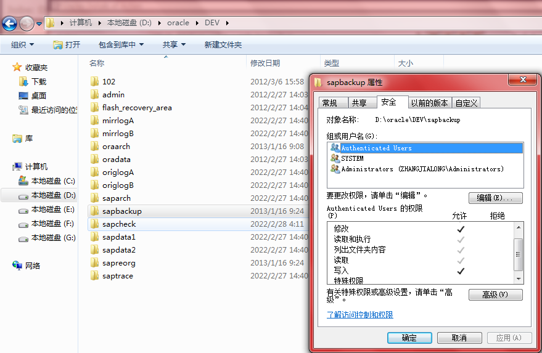Open 本地磁盘 (E:) drive icon in sidebar
This screenshot has width=542, height=353.
point(23,210)
